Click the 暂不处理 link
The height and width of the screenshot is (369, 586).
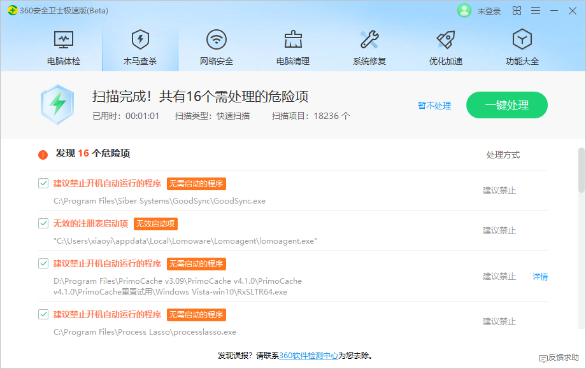point(434,106)
